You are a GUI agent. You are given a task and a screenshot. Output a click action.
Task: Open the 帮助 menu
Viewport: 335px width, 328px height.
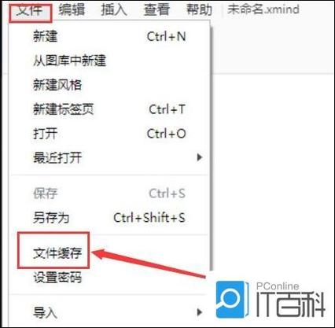(x=199, y=10)
